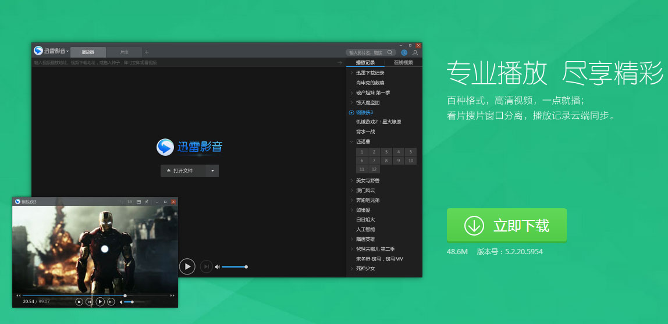Expand the 迅雷下载记录 entry
Viewport: 668px width, 324px height.
click(351, 73)
